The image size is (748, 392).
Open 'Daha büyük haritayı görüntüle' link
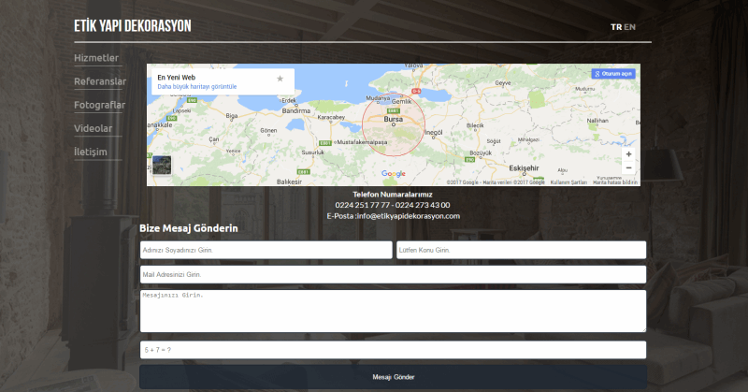pos(197,87)
